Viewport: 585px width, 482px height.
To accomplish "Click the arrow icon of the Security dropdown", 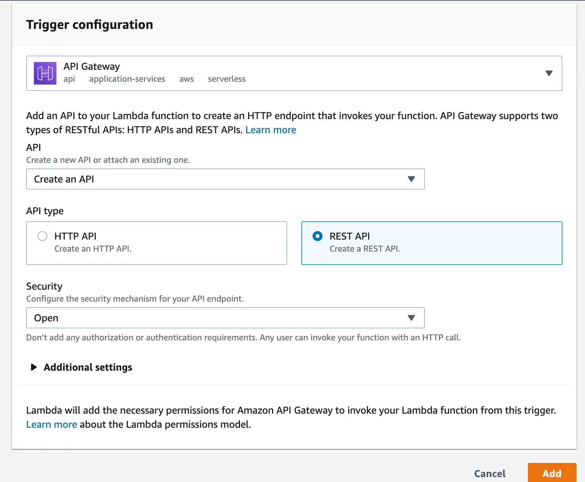I will click(x=411, y=318).
